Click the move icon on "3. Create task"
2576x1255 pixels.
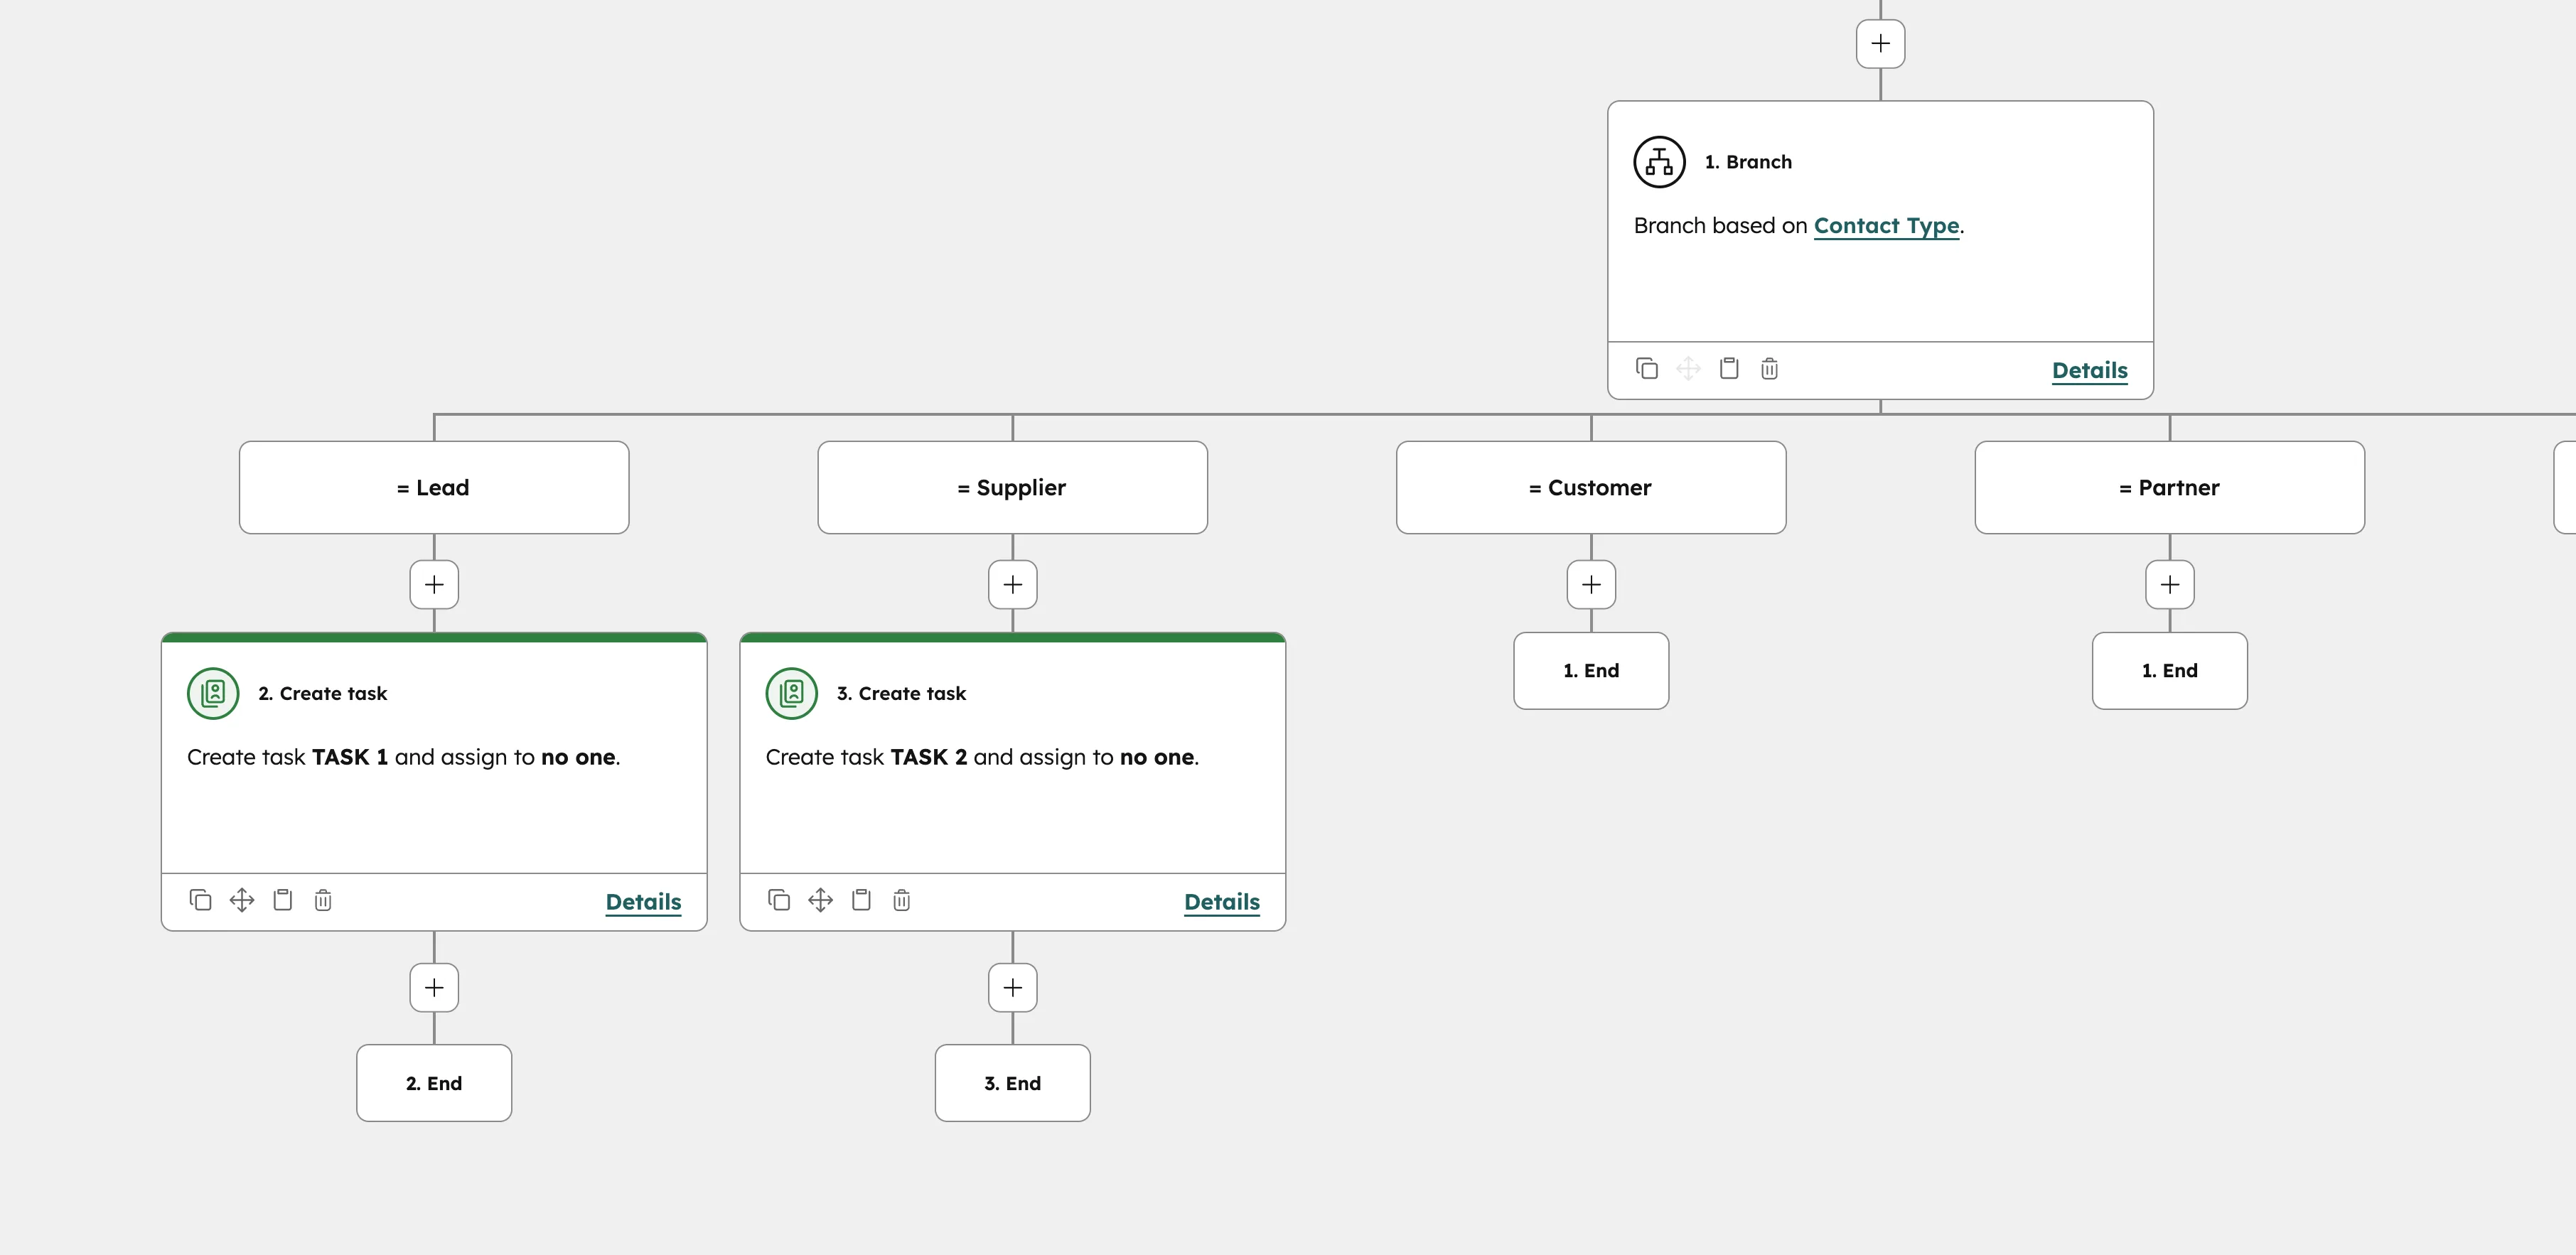tap(820, 900)
